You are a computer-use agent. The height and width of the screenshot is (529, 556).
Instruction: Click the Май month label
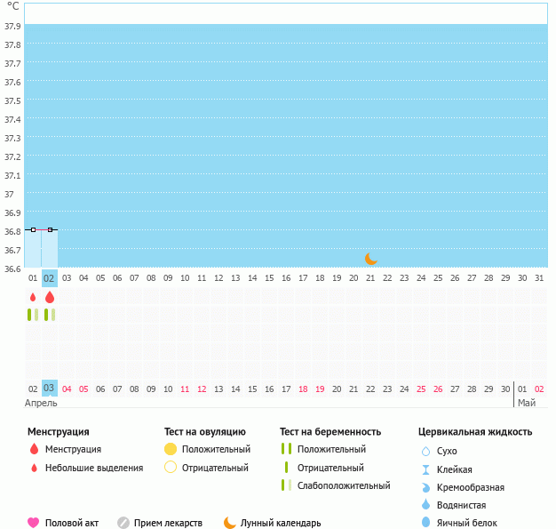pyautogui.click(x=527, y=403)
